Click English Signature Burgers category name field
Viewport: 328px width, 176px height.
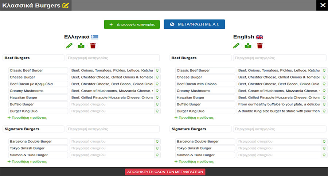pyautogui.click(x=200, y=129)
